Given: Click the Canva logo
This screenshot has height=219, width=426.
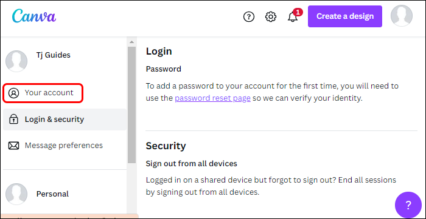Looking at the screenshot, I should pos(34,16).
